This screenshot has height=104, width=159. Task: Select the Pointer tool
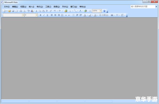click(70, 11)
